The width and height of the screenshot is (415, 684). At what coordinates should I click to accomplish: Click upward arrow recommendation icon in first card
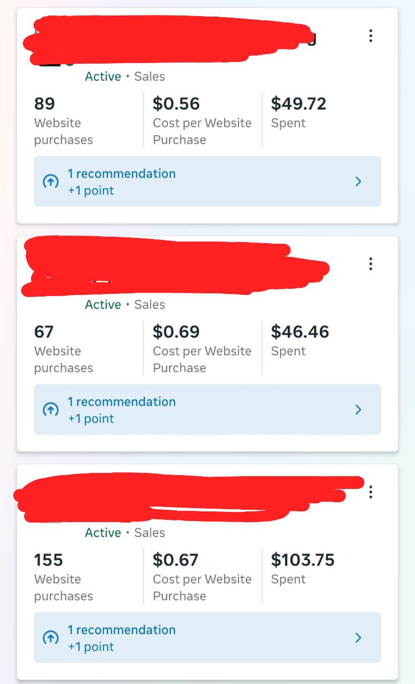pyautogui.click(x=50, y=182)
